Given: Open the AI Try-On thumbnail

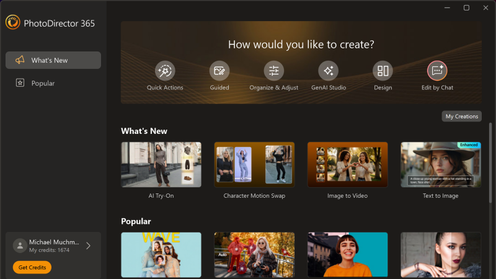Looking at the screenshot, I should [161, 164].
